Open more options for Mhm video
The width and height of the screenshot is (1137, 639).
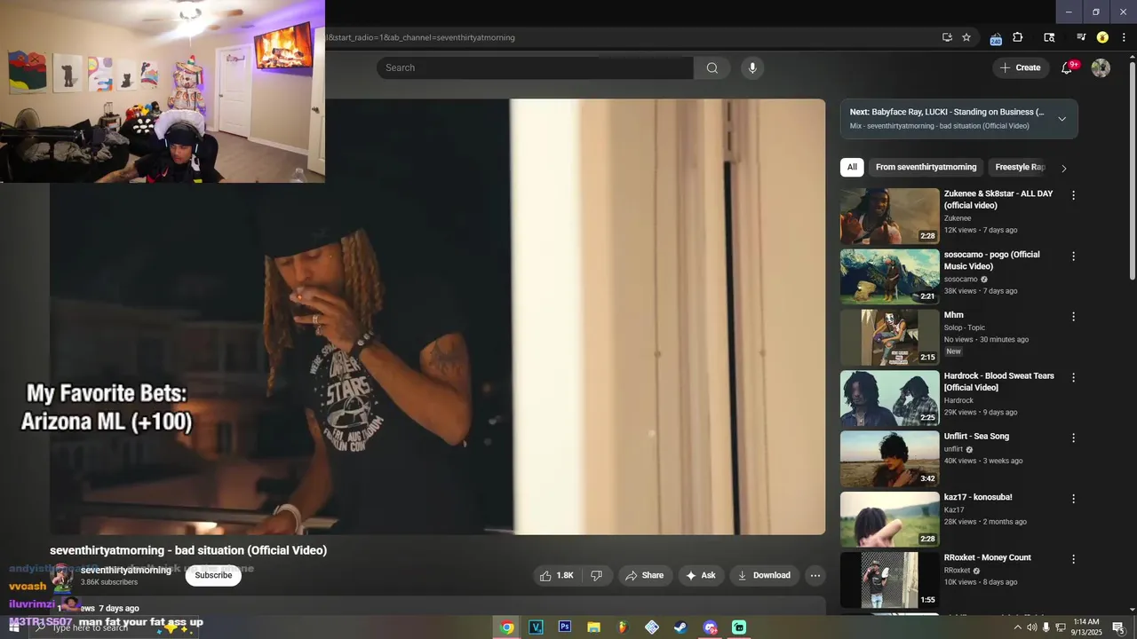1073,317
